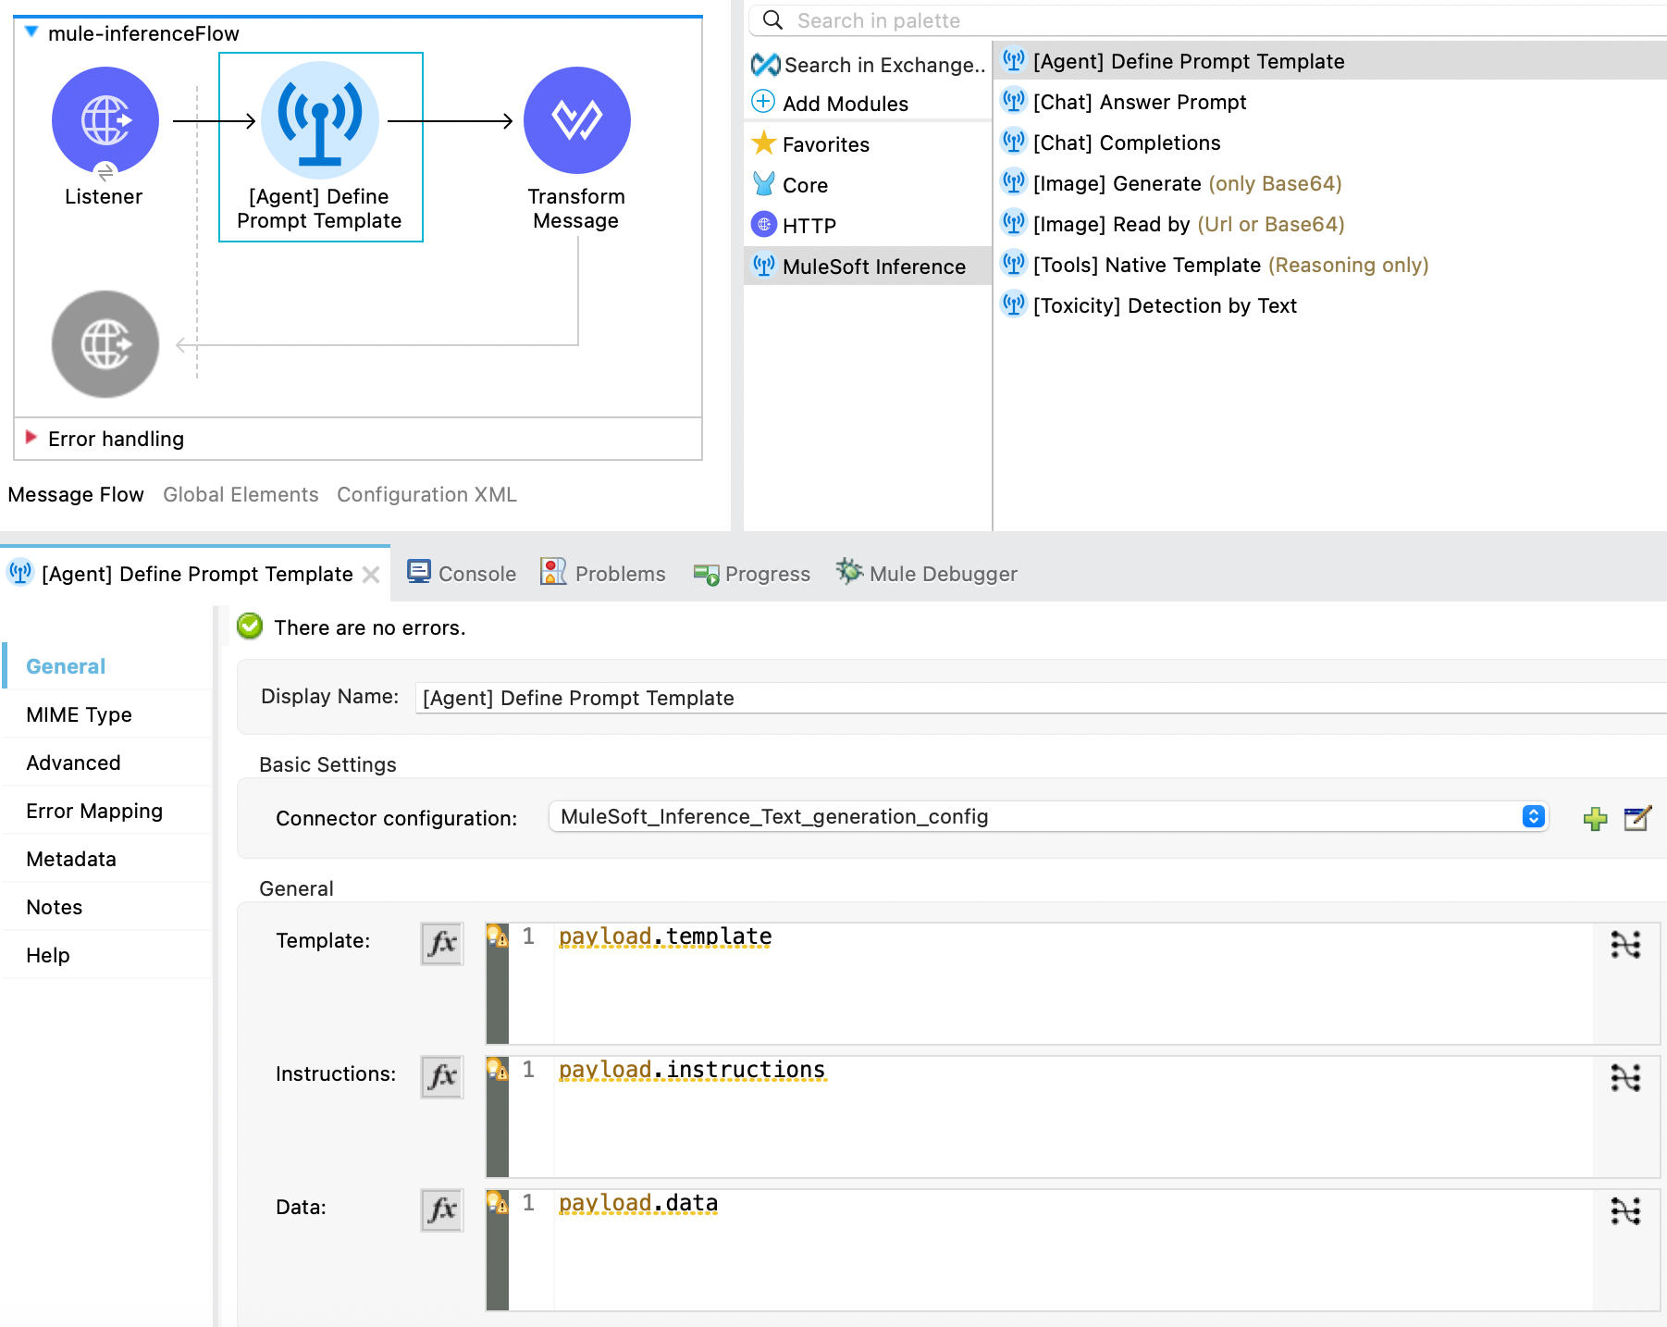The height and width of the screenshot is (1327, 1667).
Task: Select the Advanced section
Action: pos(107,763)
